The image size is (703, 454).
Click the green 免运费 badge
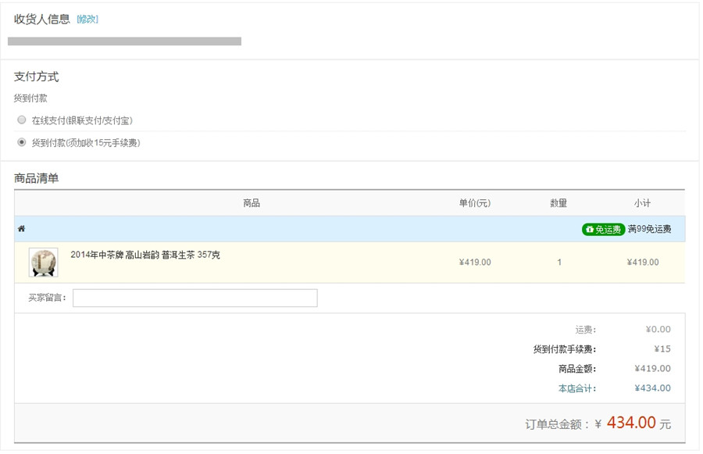(603, 229)
